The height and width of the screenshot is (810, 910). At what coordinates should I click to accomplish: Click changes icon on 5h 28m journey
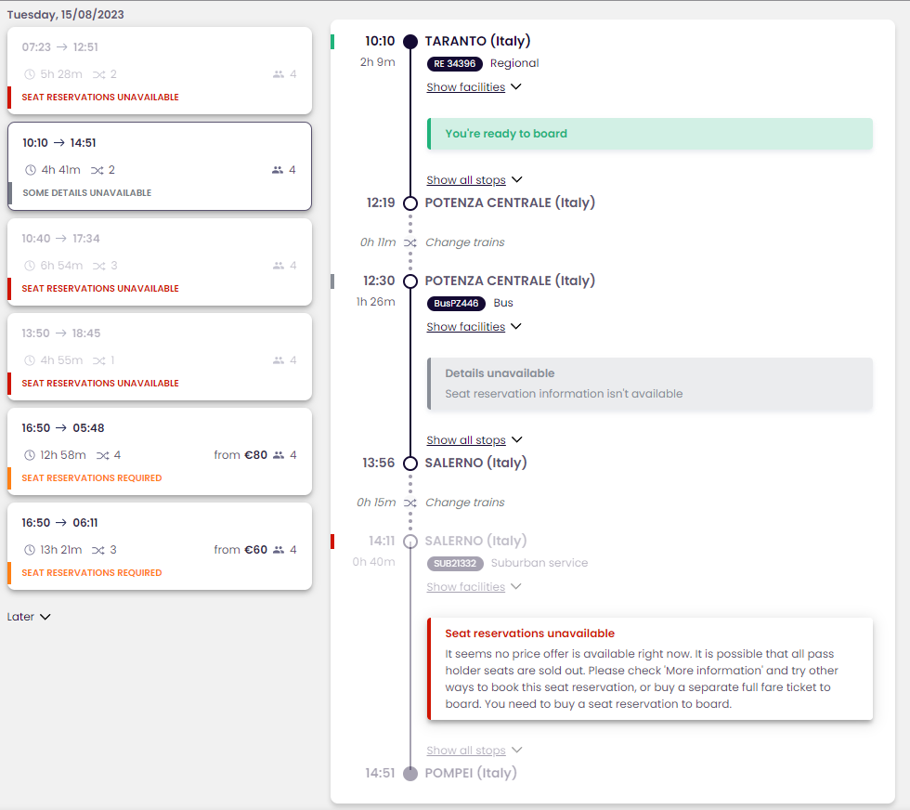point(99,74)
